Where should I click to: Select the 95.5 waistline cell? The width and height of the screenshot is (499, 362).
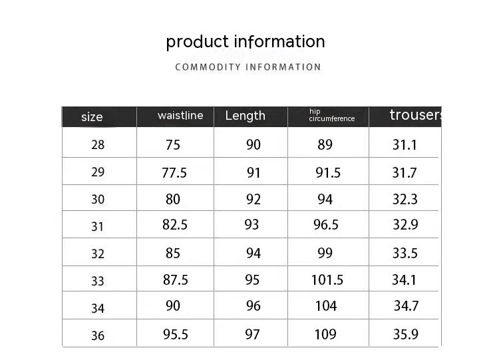pyautogui.click(x=176, y=334)
